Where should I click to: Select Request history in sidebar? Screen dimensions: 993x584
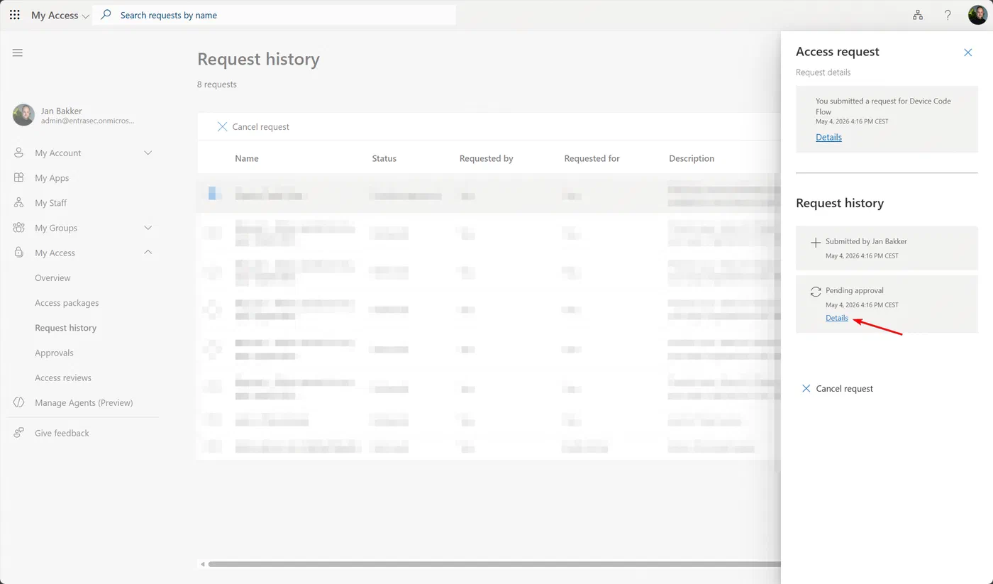click(x=65, y=328)
